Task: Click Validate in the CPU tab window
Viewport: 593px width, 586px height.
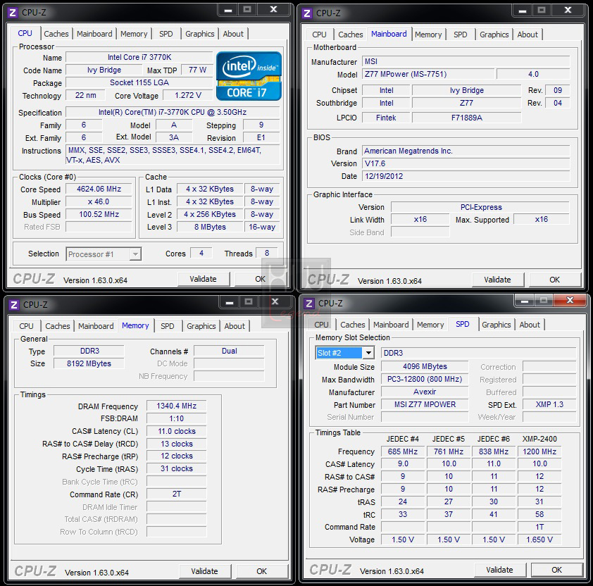Action: click(x=204, y=279)
